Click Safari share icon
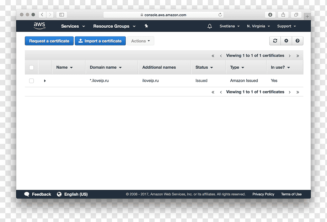 283,15
